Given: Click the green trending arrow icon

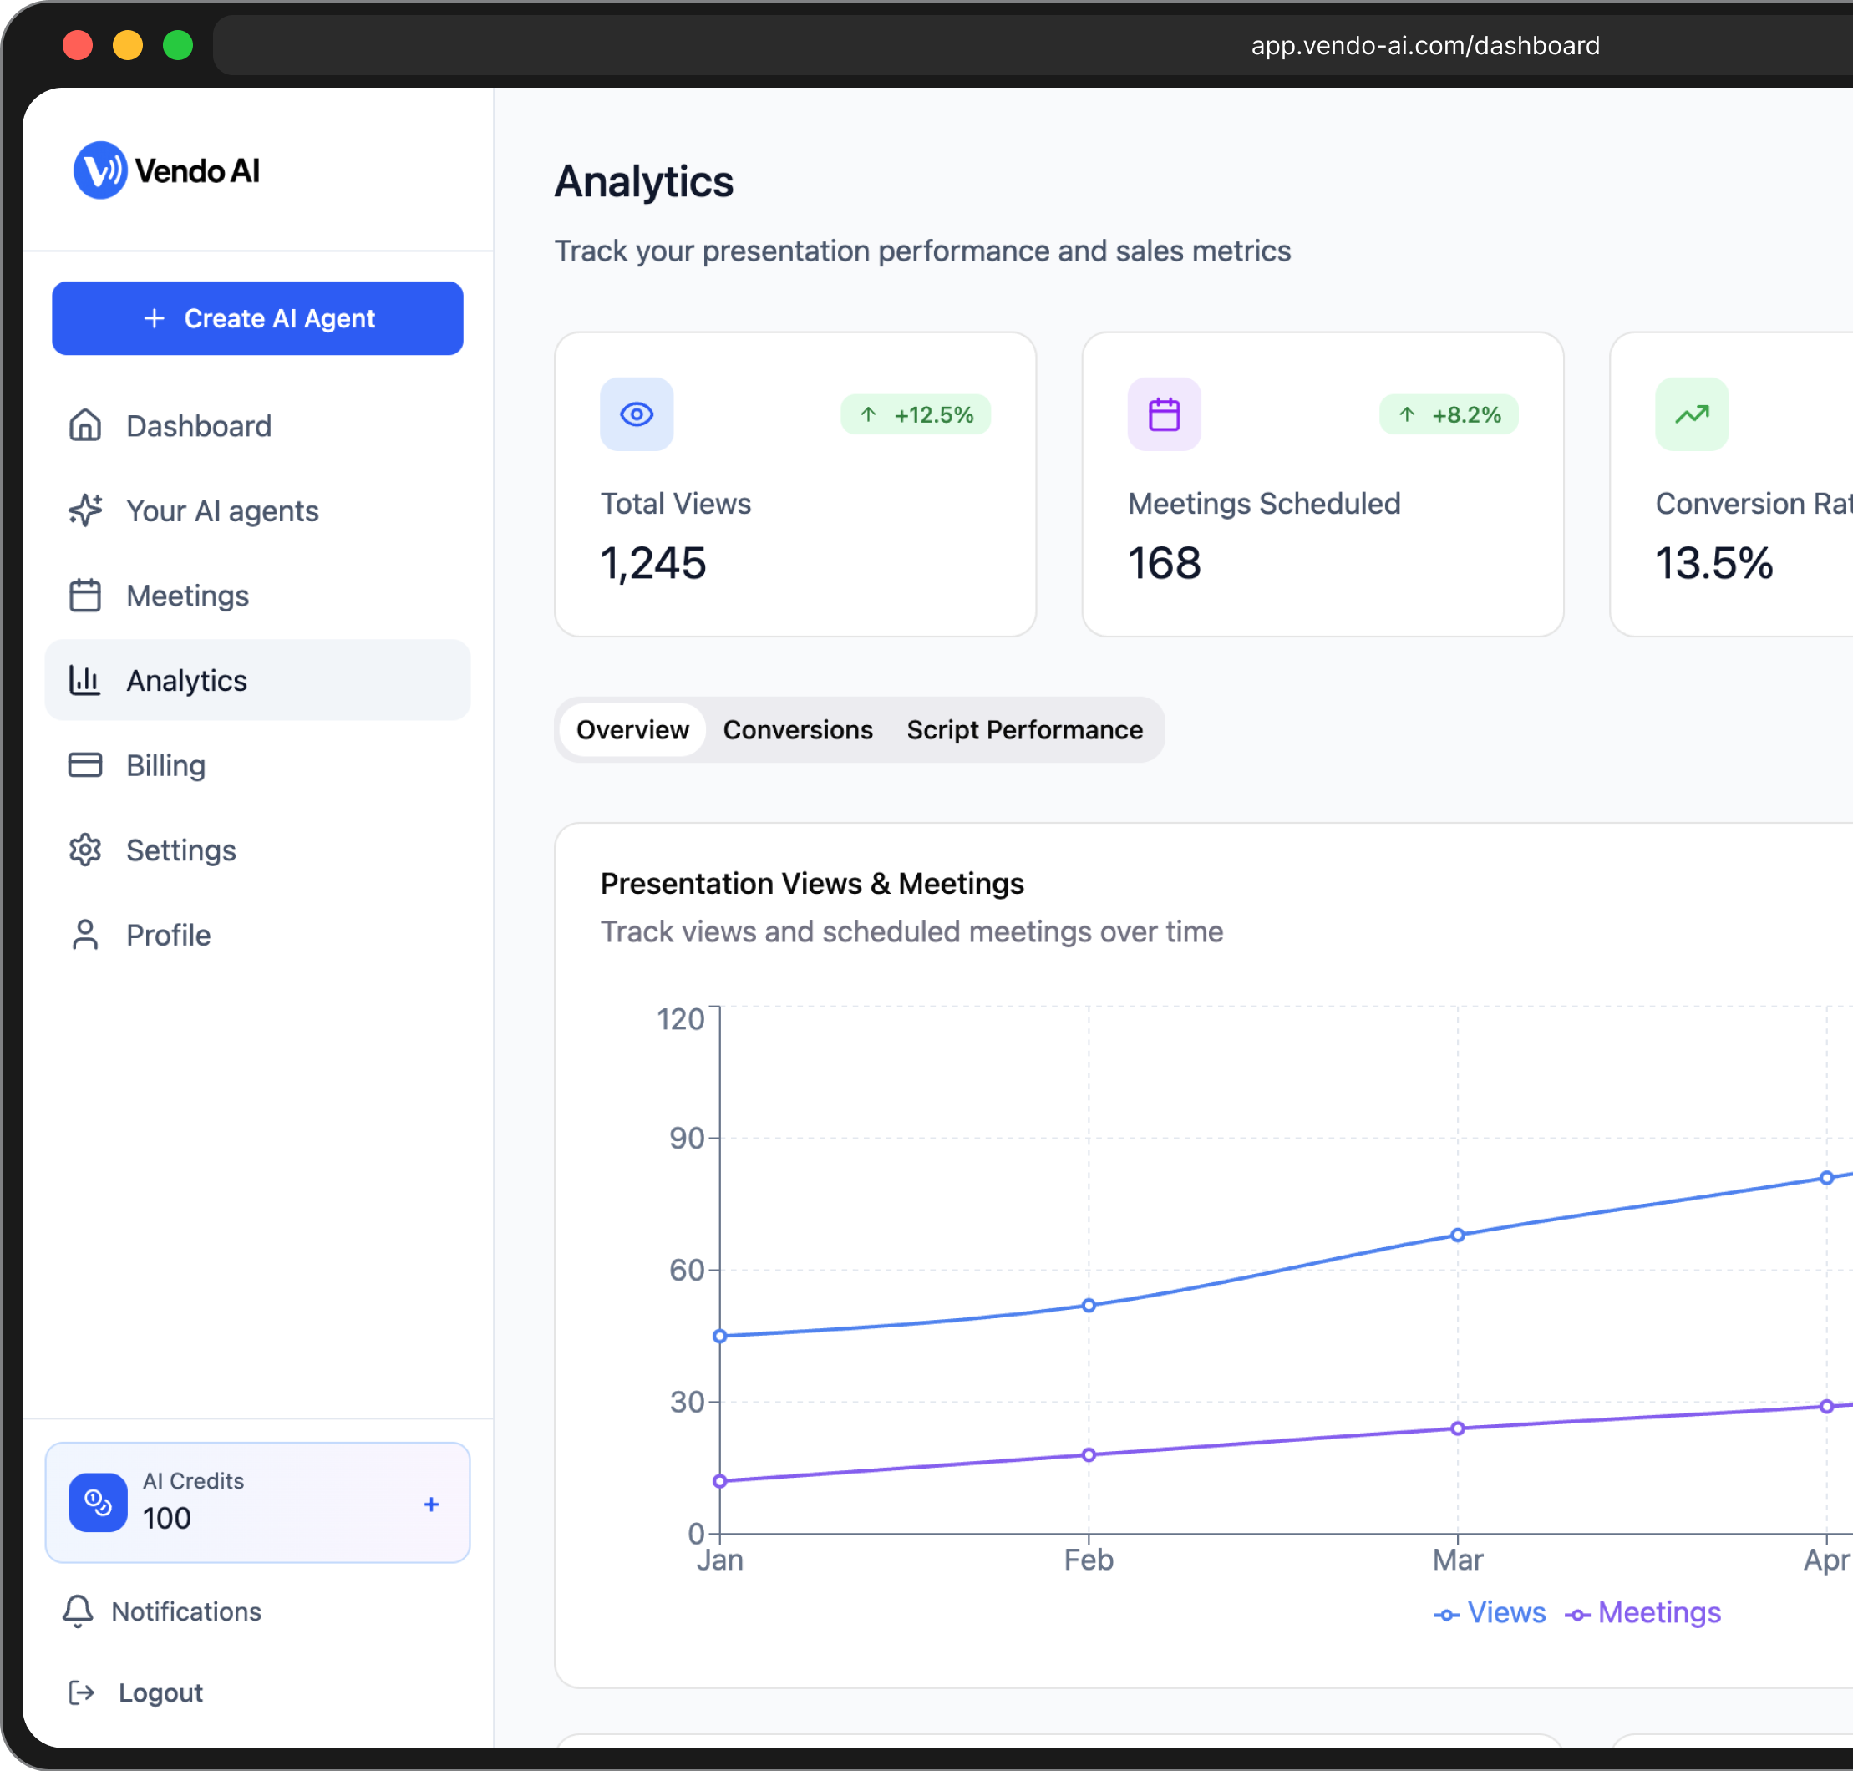Looking at the screenshot, I should [1691, 414].
